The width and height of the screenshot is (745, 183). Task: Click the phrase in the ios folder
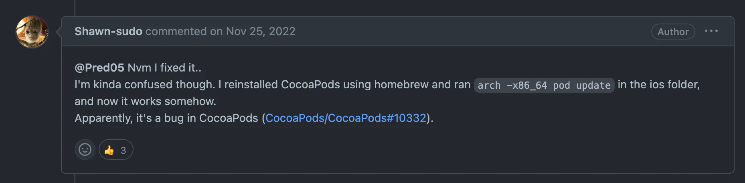[x=658, y=84]
